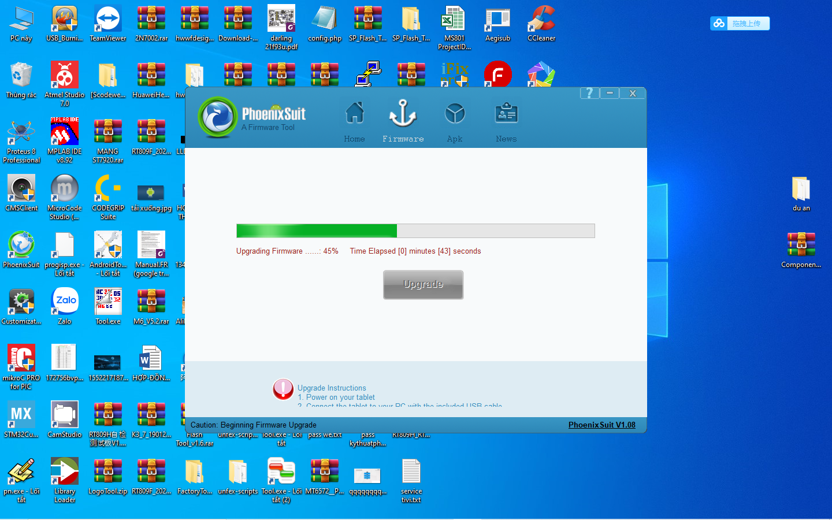
Task: Select the progisp.exe - Lối tắt shortcut
Action: [x=65, y=254]
